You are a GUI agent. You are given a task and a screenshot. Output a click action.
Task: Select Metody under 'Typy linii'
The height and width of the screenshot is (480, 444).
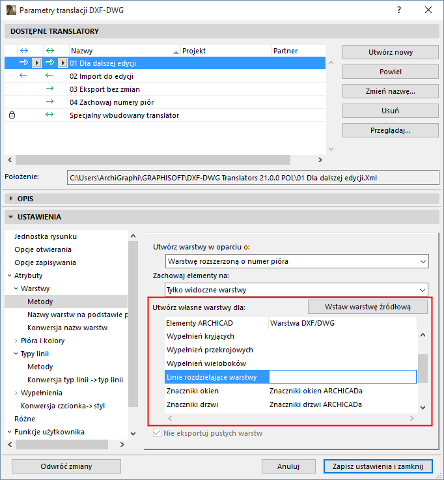[x=40, y=367]
